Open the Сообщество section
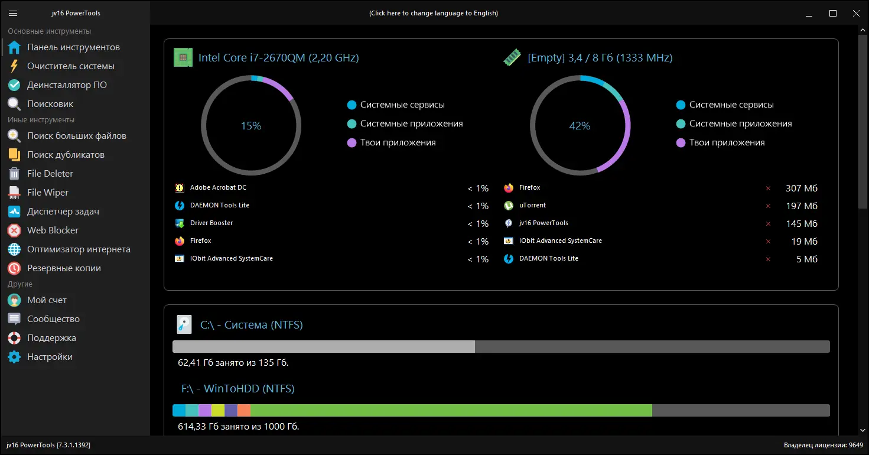 (76, 319)
